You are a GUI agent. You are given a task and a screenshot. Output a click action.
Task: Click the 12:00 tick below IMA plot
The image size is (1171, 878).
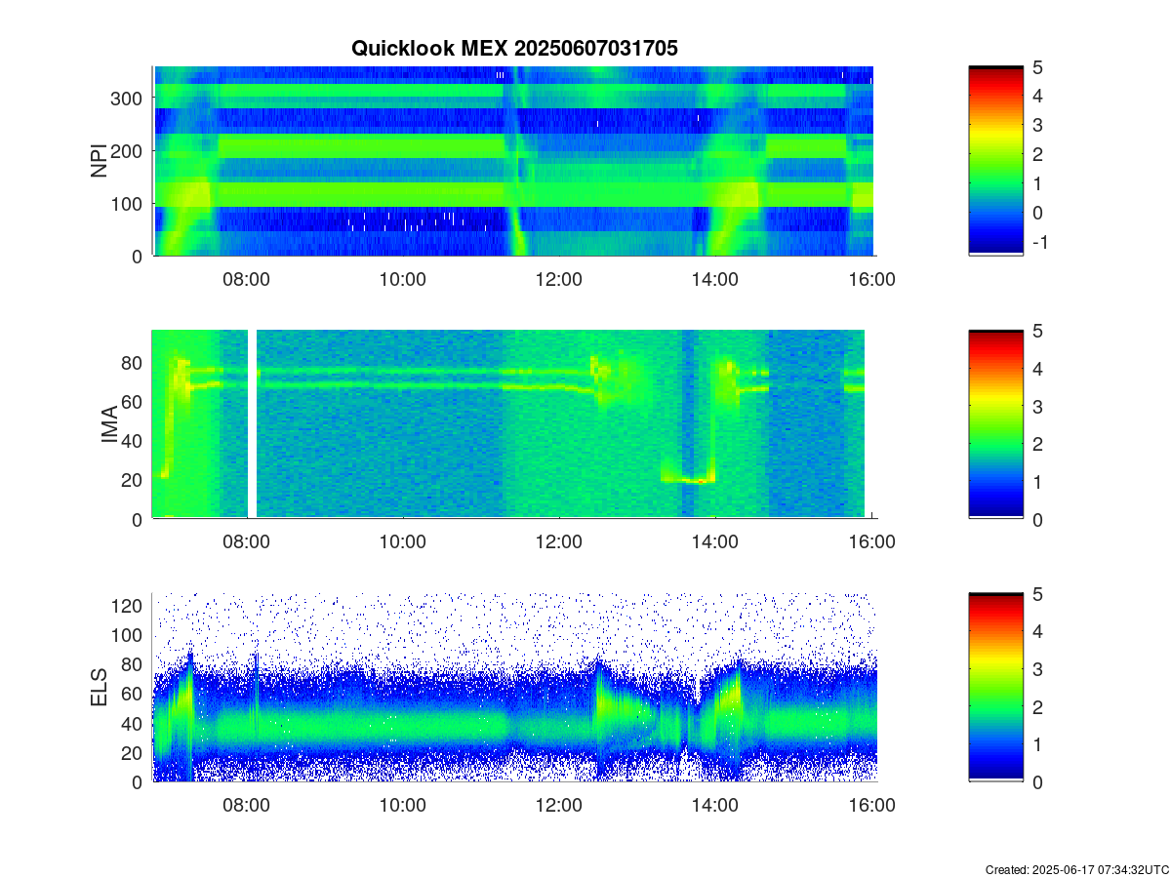(x=559, y=542)
